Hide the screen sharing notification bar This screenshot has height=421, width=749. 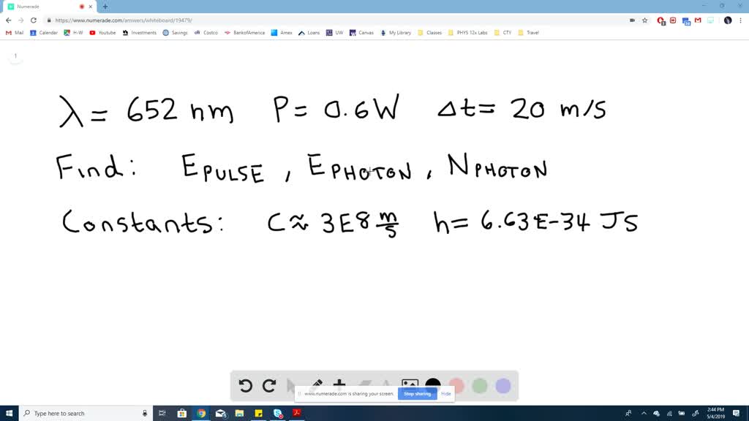(445, 393)
